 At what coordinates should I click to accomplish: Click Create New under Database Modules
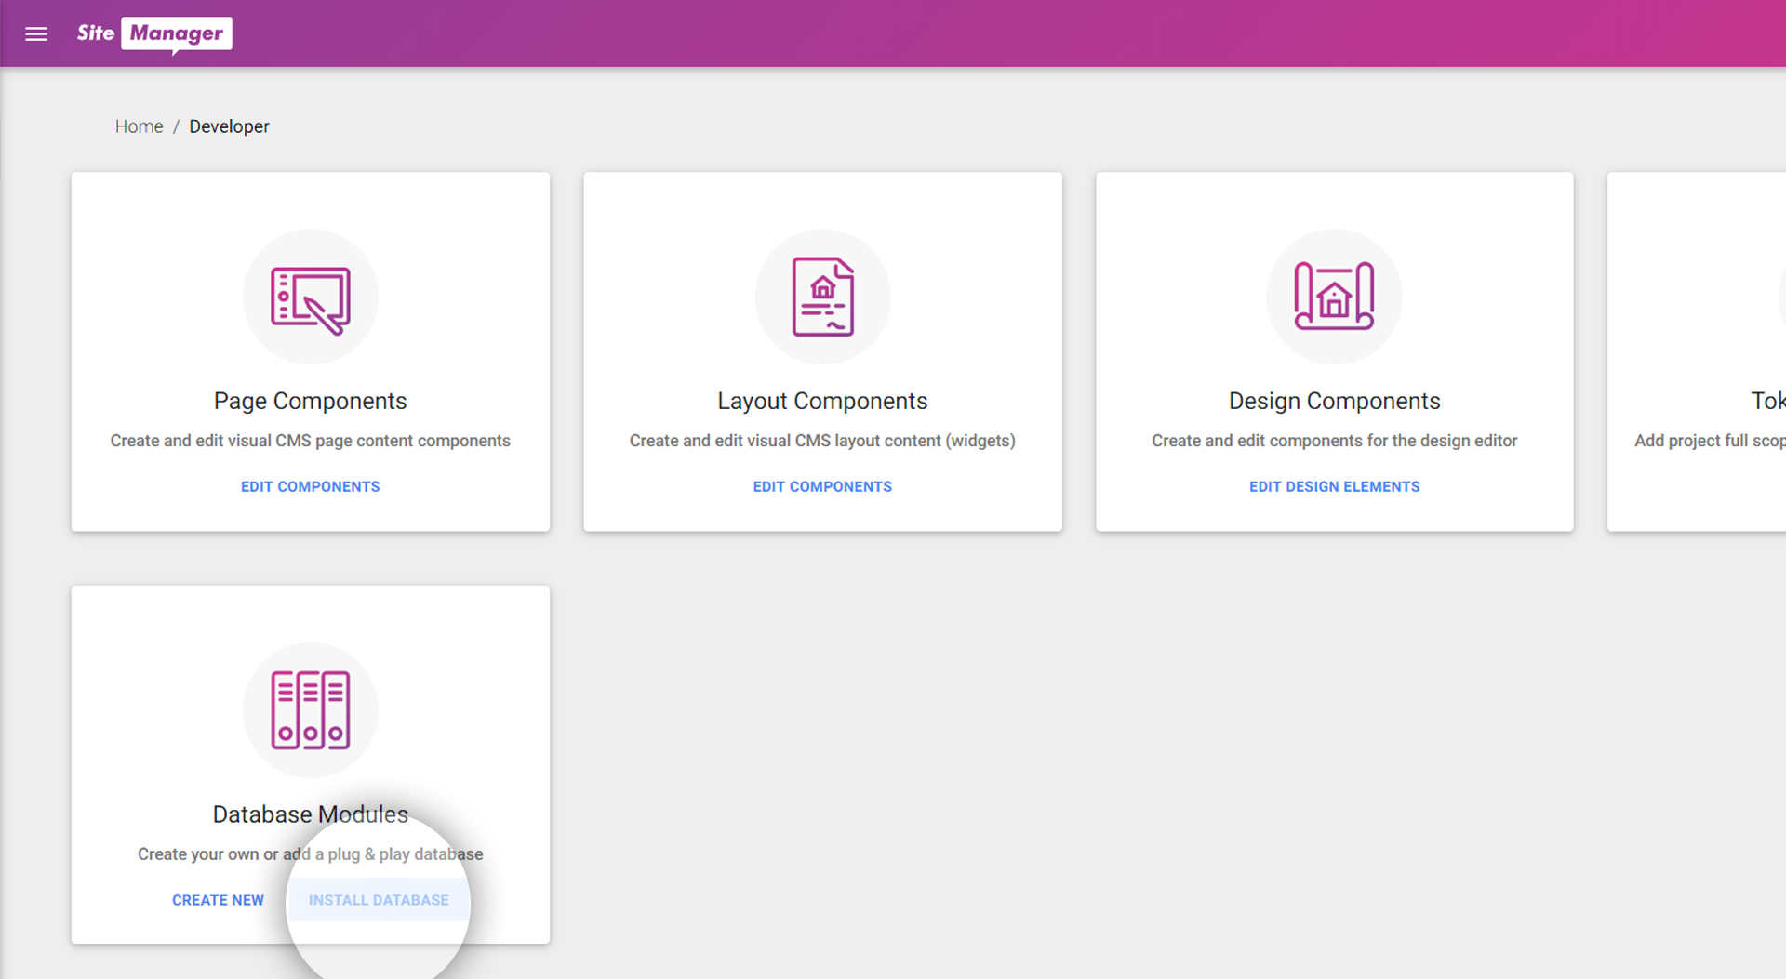tap(218, 900)
